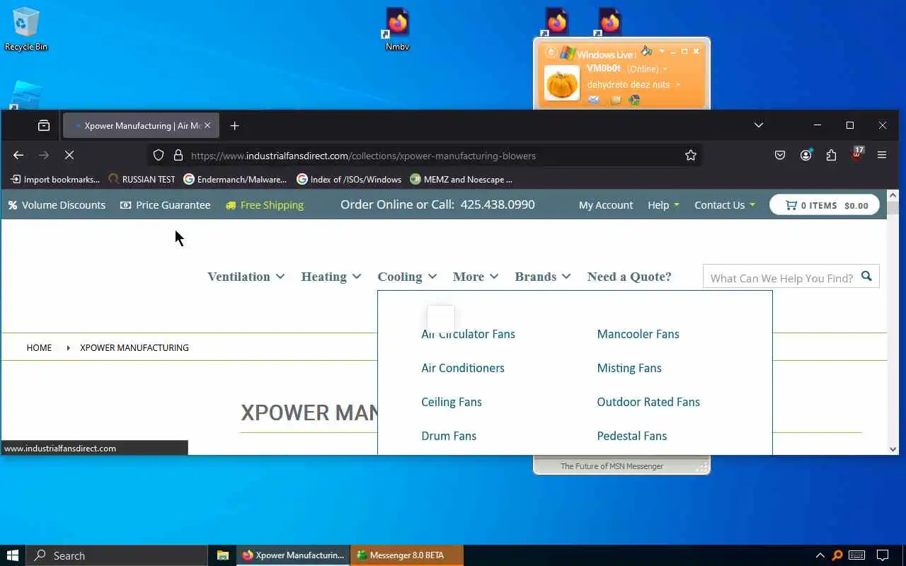The height and width of the screenshot is (566, 906).
Task: Open Windows Start button
Action: click(x=12, y=555)
